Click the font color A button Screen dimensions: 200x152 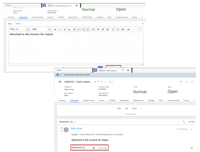click(74, 29)
